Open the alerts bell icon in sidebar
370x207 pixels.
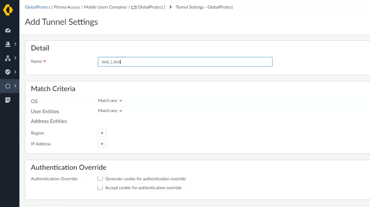pyautogui.click(x=8, y=44)
